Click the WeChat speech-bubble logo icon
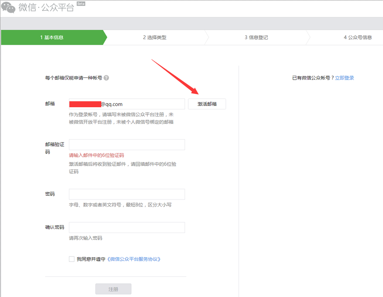383x297 pixels. (x=8, y=7)
